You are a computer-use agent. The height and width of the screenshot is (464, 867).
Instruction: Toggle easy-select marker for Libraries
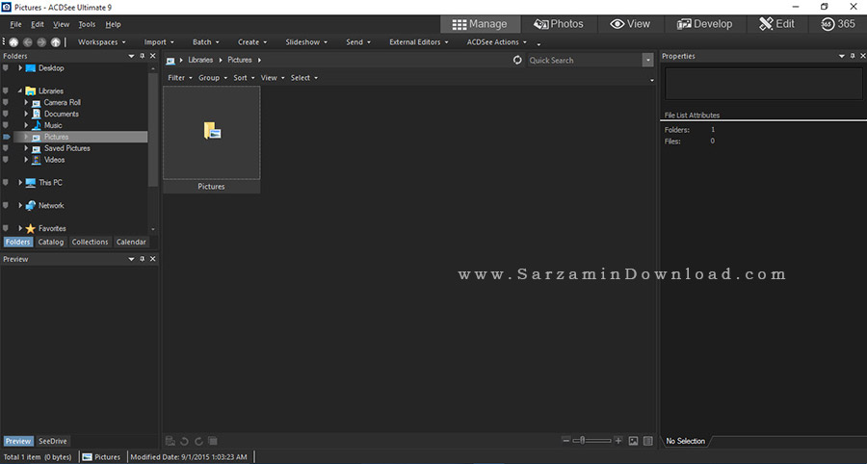tap(6, 90)
